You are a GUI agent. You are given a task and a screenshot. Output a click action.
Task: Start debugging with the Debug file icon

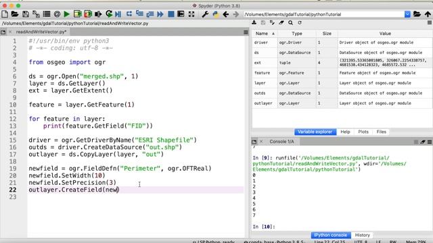coord(118,14)
